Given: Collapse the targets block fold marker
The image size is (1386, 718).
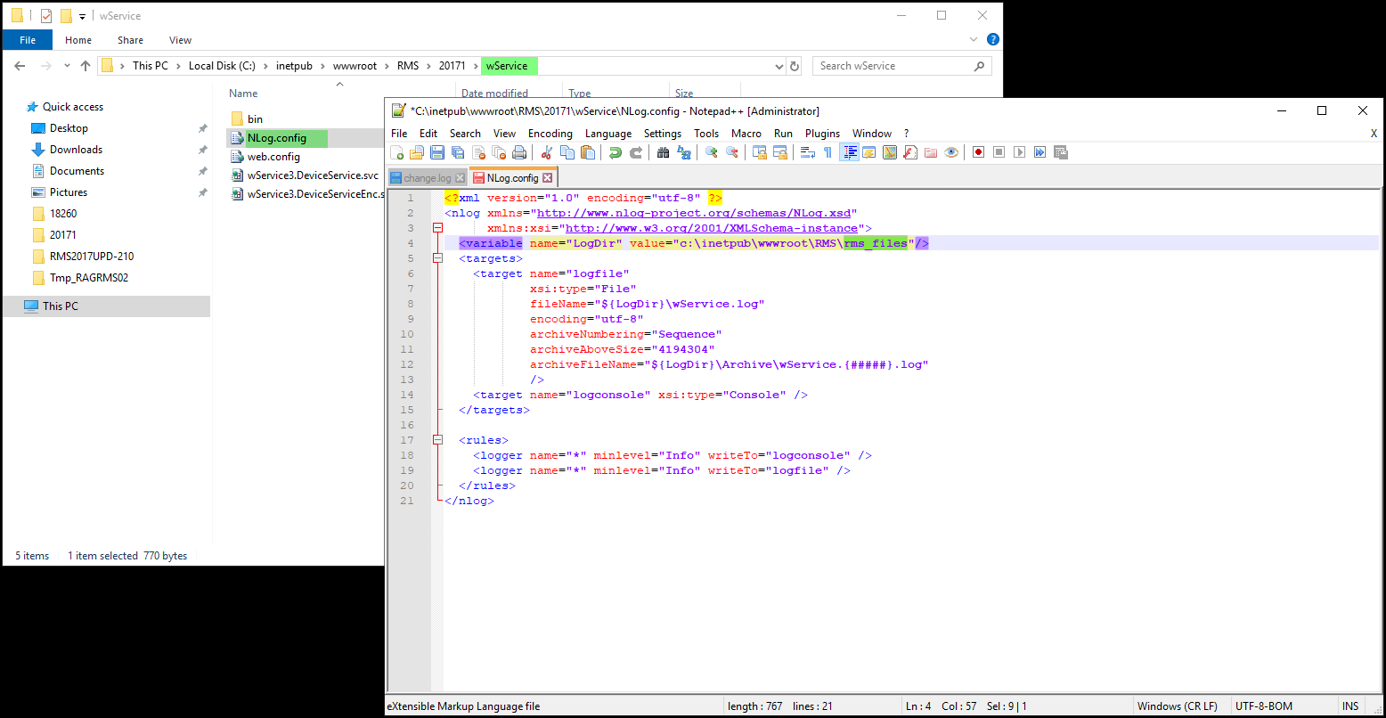Looking at the screenshot, I should 437,258.
